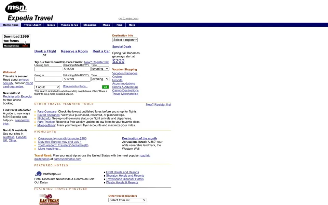Open the Fare Compare tool link

click(x=47, y=111)
